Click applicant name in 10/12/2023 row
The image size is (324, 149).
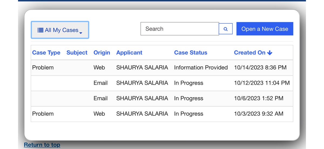tap(142, 83)
